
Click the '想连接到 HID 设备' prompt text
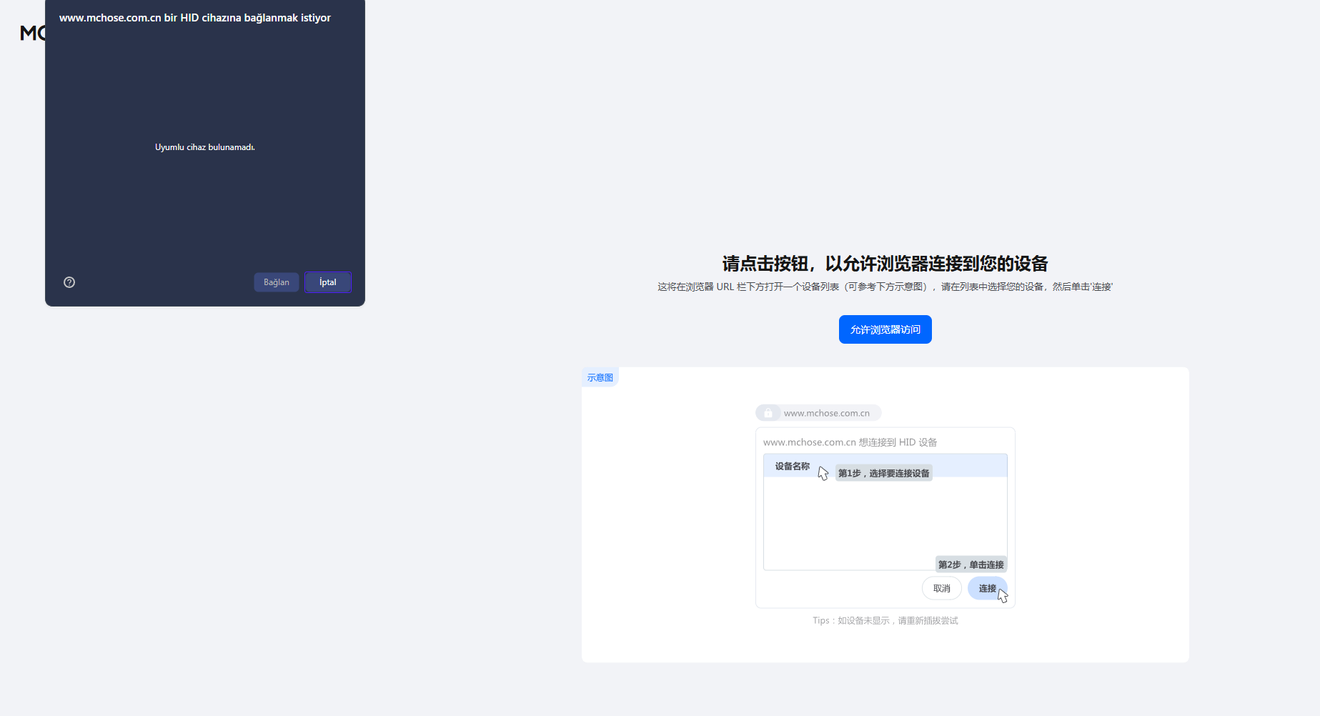[850, 442]
